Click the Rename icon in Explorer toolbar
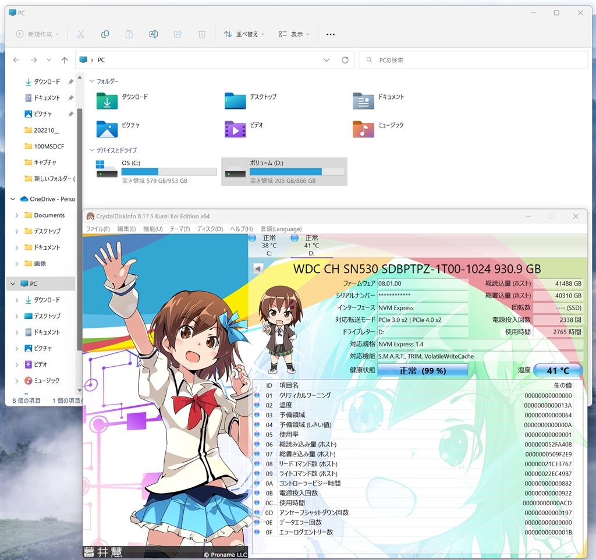The width and height of the screenshot is (596, 560). 154,34
